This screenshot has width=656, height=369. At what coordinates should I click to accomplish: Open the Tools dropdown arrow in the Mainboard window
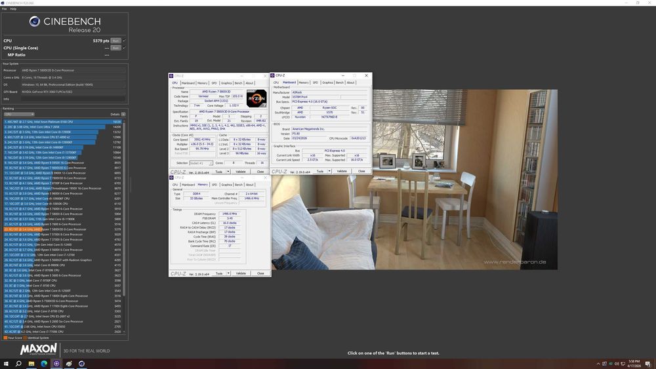(x=329, y=171)
